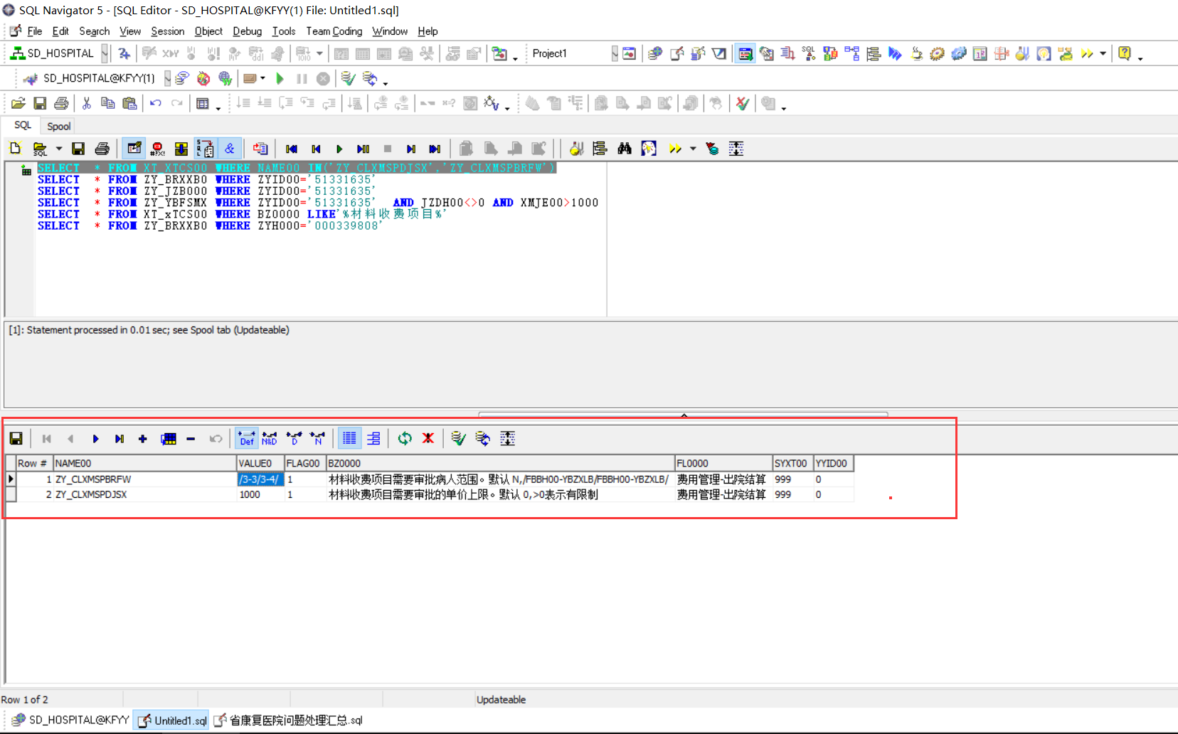Screen dimensions: 1178x734
Task: Click the Paste clipboard icon
Action: tap(129, 104)
